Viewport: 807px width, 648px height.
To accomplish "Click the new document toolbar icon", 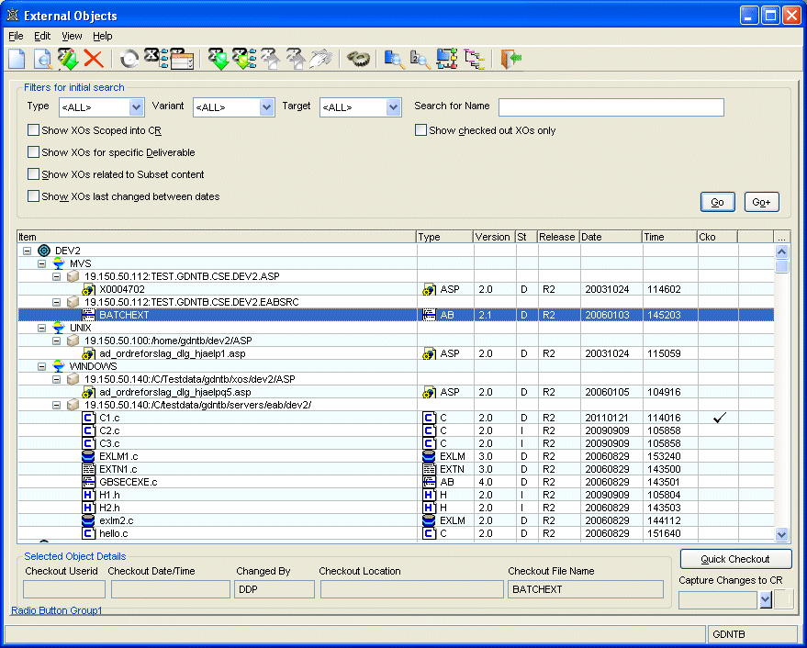I will point(17,60).
